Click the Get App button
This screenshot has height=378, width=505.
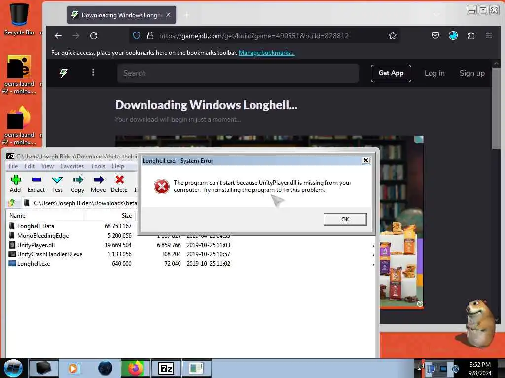point(391,73)
